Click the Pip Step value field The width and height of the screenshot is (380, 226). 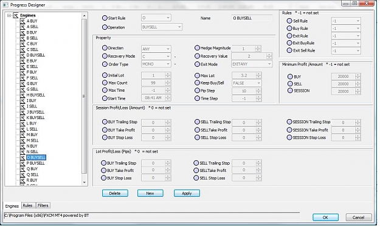(247, 91)
